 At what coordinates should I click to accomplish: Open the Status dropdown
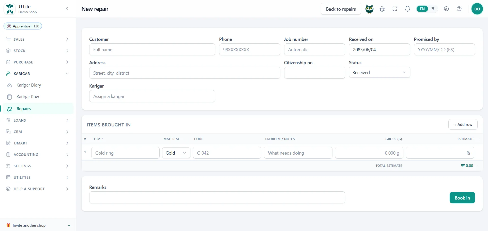click(x=379, y=72)
